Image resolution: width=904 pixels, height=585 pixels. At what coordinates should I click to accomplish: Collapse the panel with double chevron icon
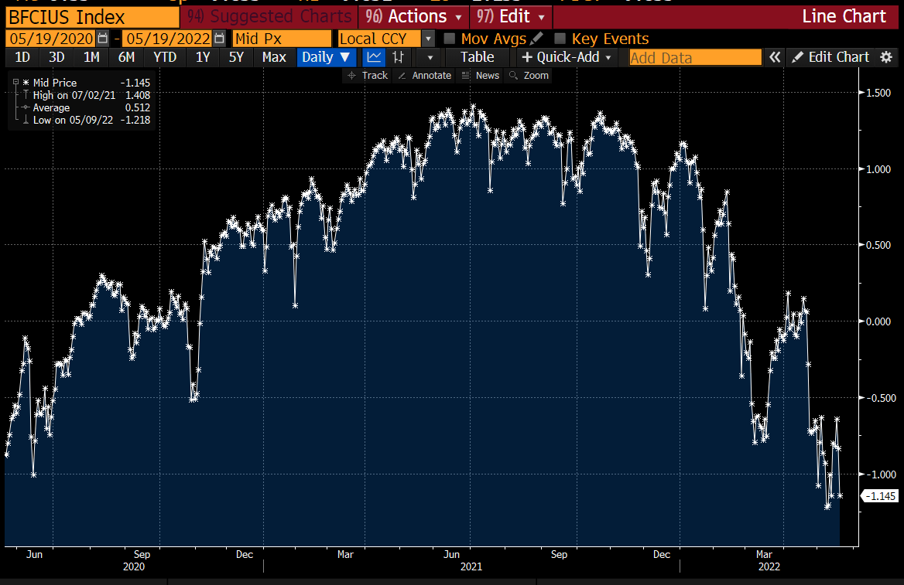click(775, 56)
